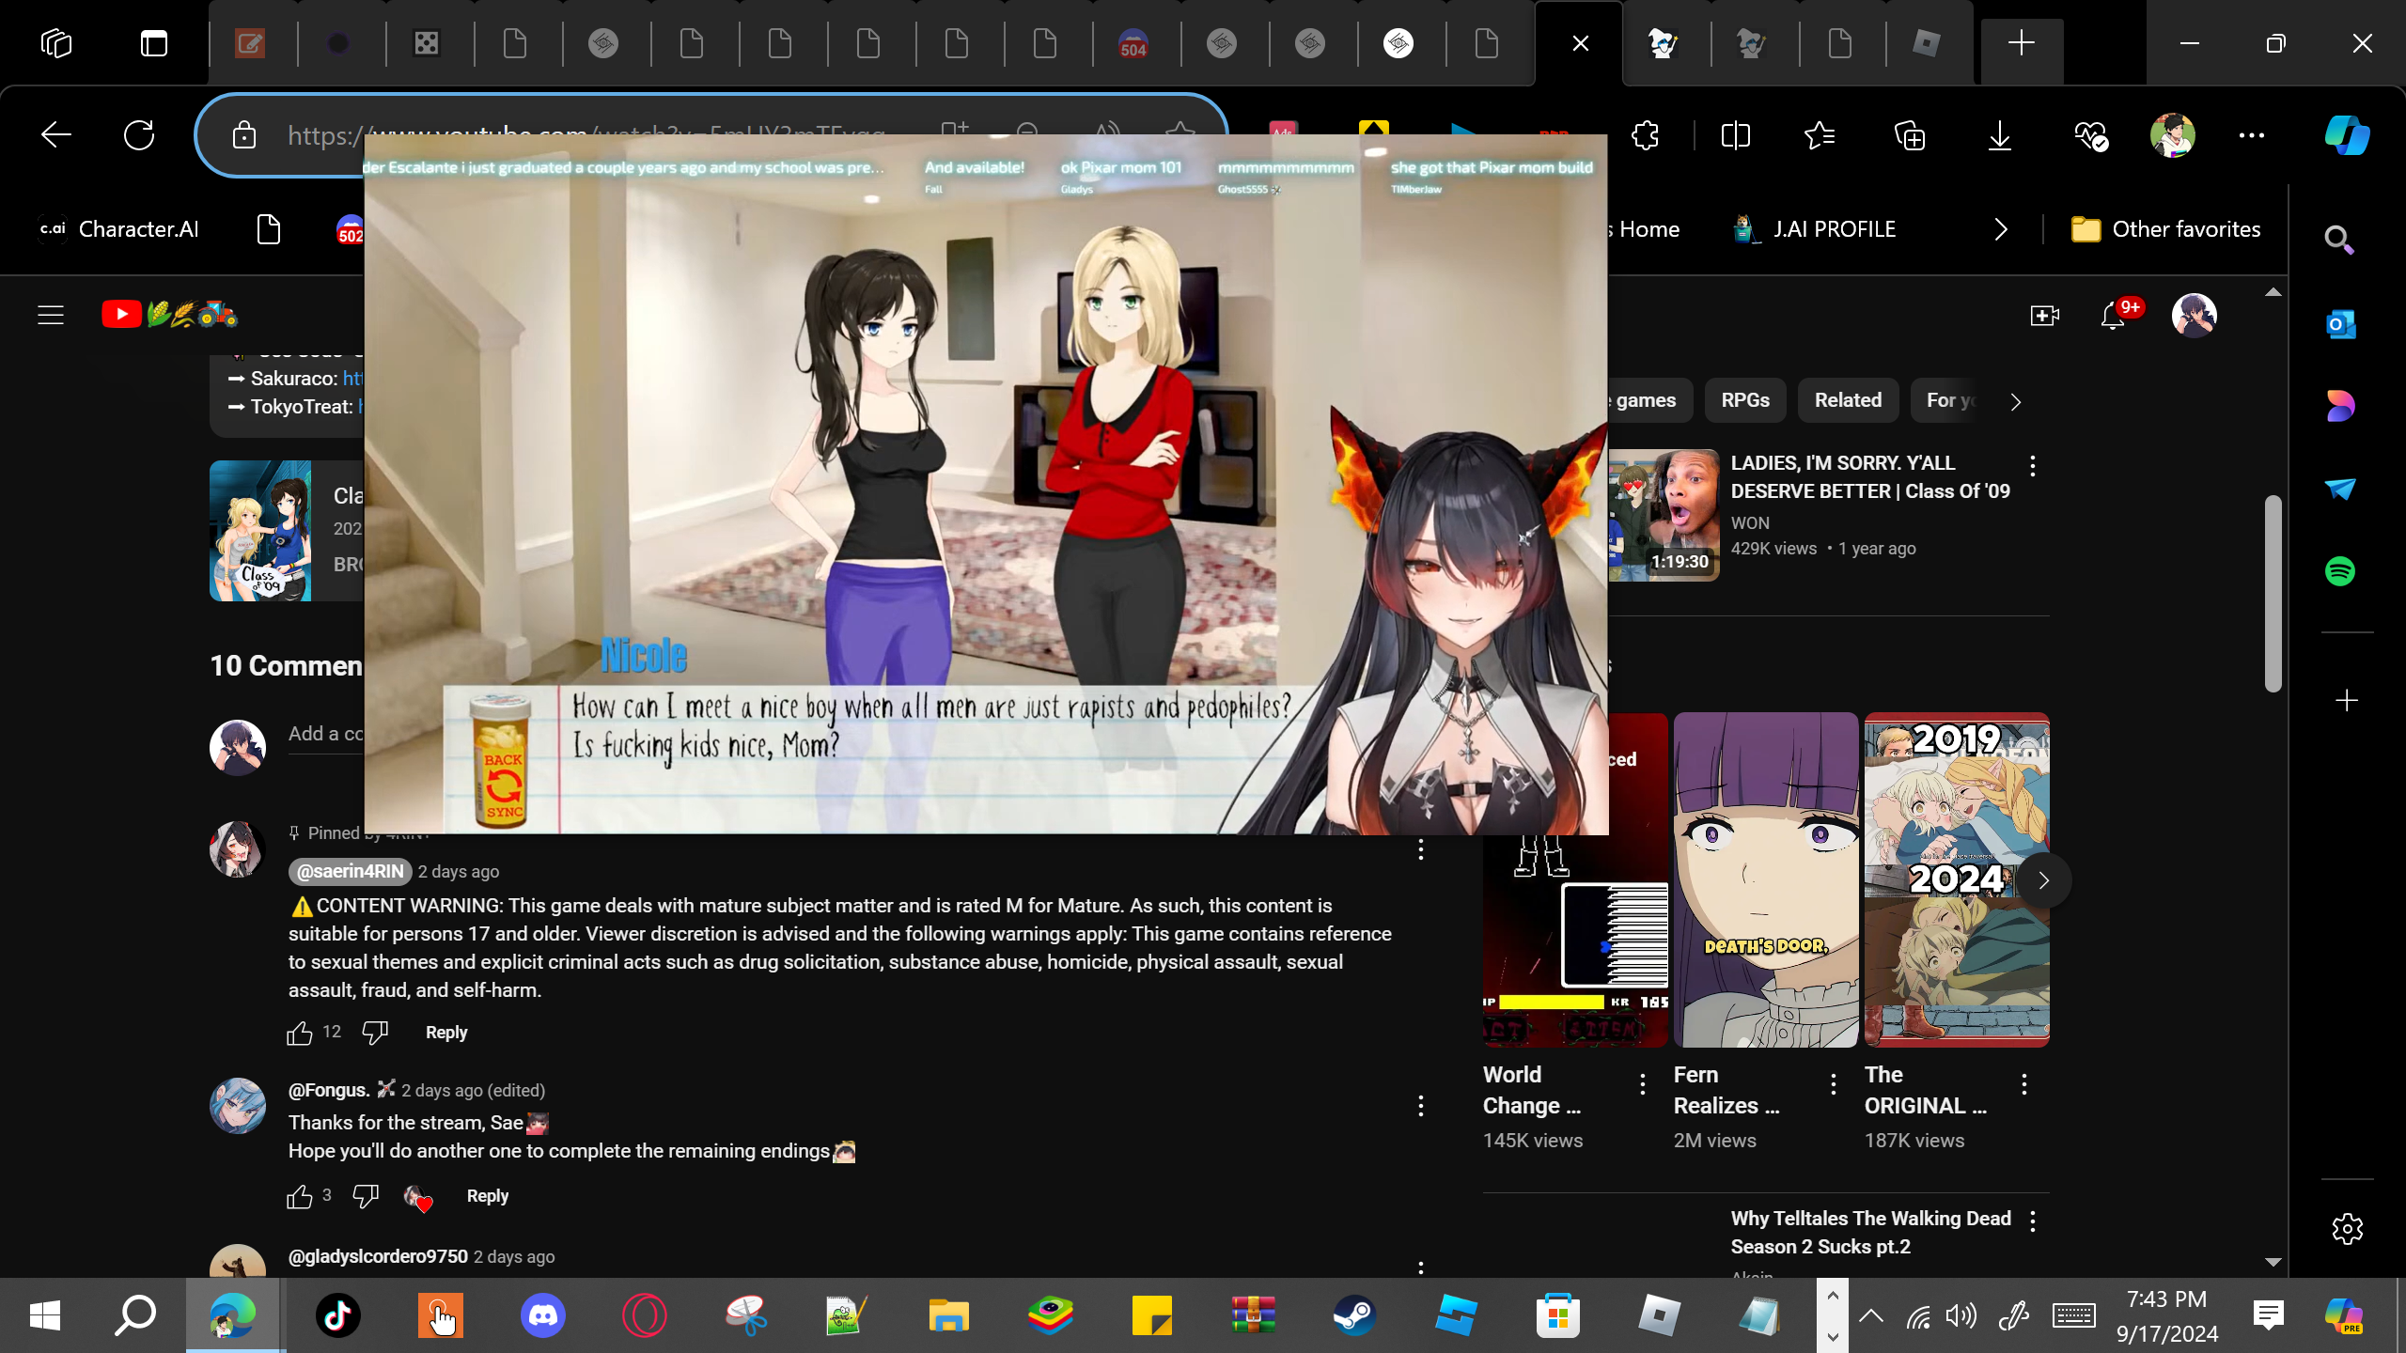Open the Discord taskbar icon

(x=542, y=1315)
